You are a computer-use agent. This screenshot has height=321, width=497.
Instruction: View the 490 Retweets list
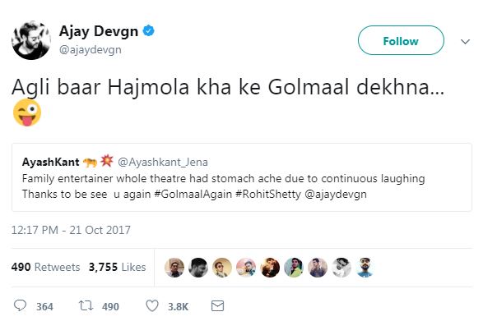point(45,267)
